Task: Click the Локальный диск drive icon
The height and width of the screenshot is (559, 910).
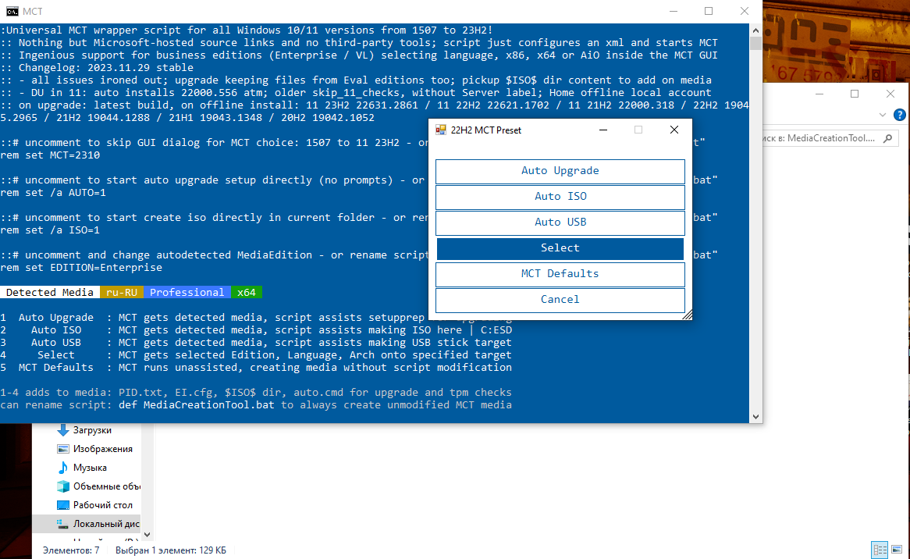Action: [x=63, y=524]
